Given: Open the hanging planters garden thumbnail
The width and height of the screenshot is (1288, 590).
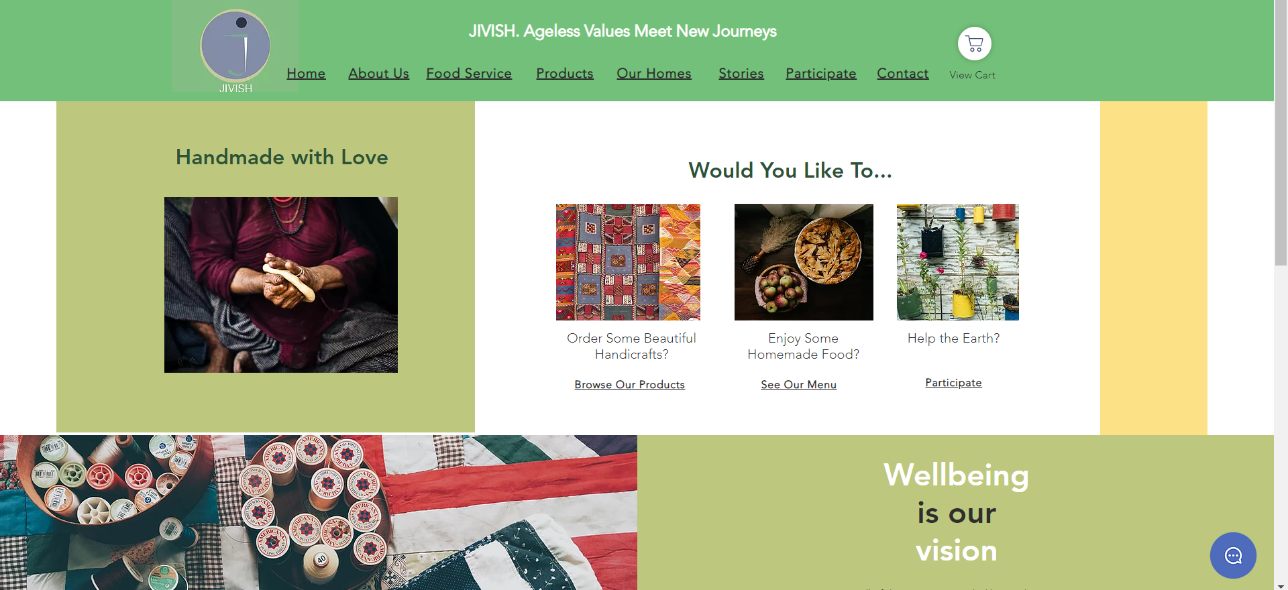Looking at the screenshot, I should tap(958, 262).
